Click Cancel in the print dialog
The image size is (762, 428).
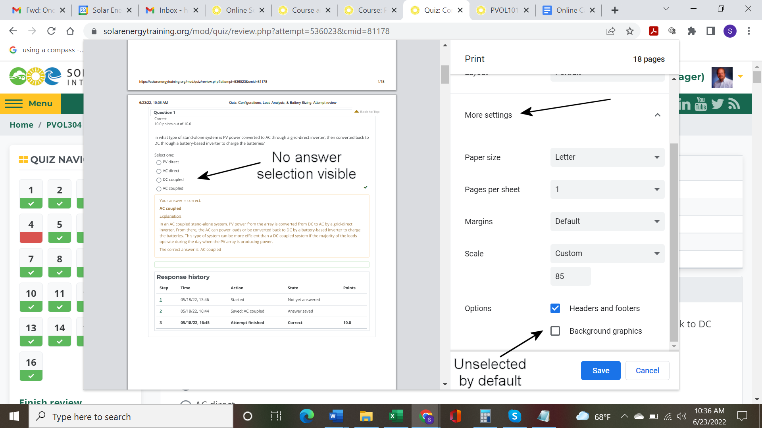tap(647, 371)
